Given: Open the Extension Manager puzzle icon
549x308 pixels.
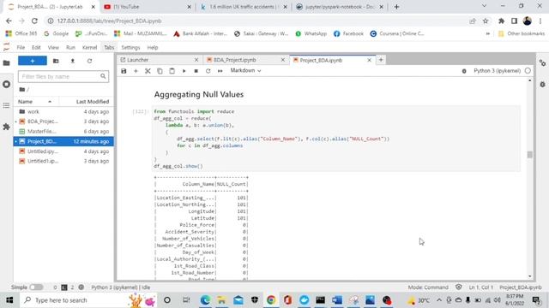Looking at the screenshot, I should 6,127.
